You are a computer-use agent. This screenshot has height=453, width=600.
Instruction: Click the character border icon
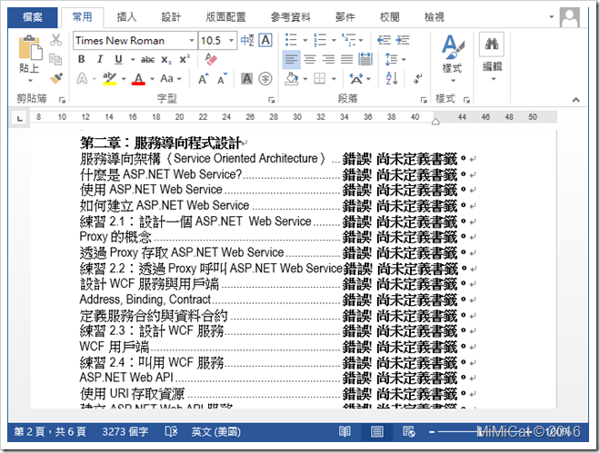click(265, 40)
